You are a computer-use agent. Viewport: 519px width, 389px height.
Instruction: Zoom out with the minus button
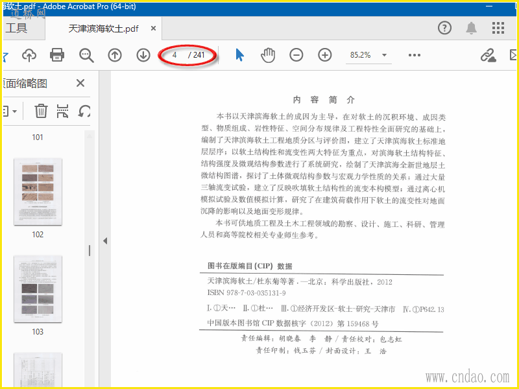296,55
